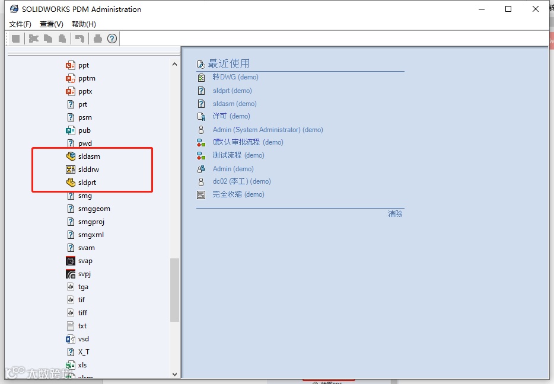Select the X_T file type entry

pyautogui.click(x=84, y=352)
